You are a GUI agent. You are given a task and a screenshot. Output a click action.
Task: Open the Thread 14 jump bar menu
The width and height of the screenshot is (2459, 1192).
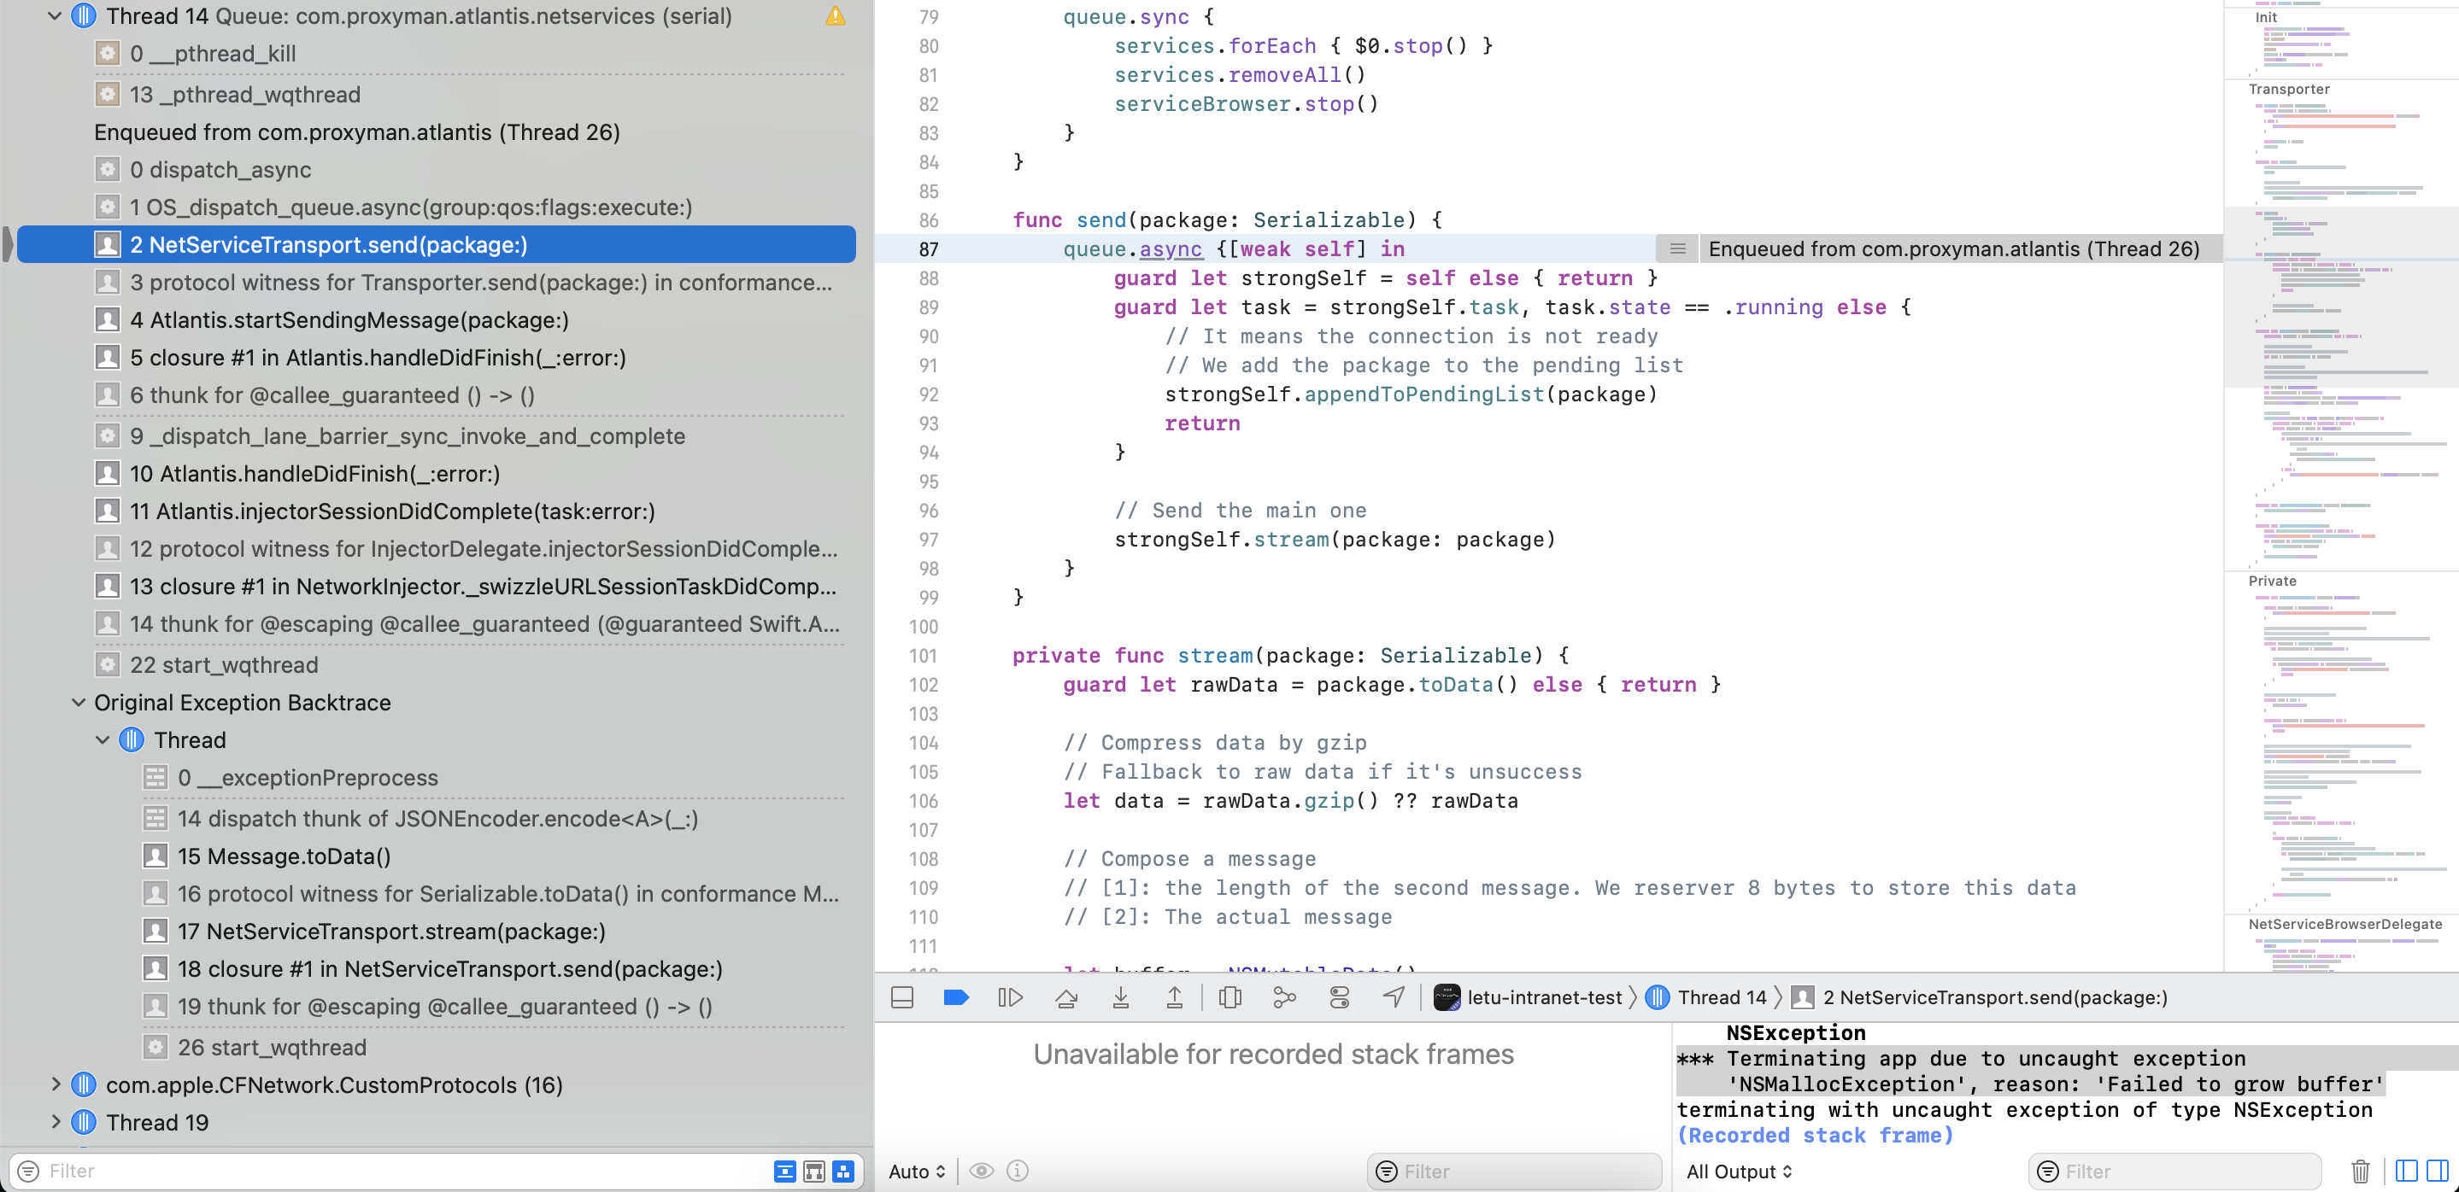[x=1721, y=997]
